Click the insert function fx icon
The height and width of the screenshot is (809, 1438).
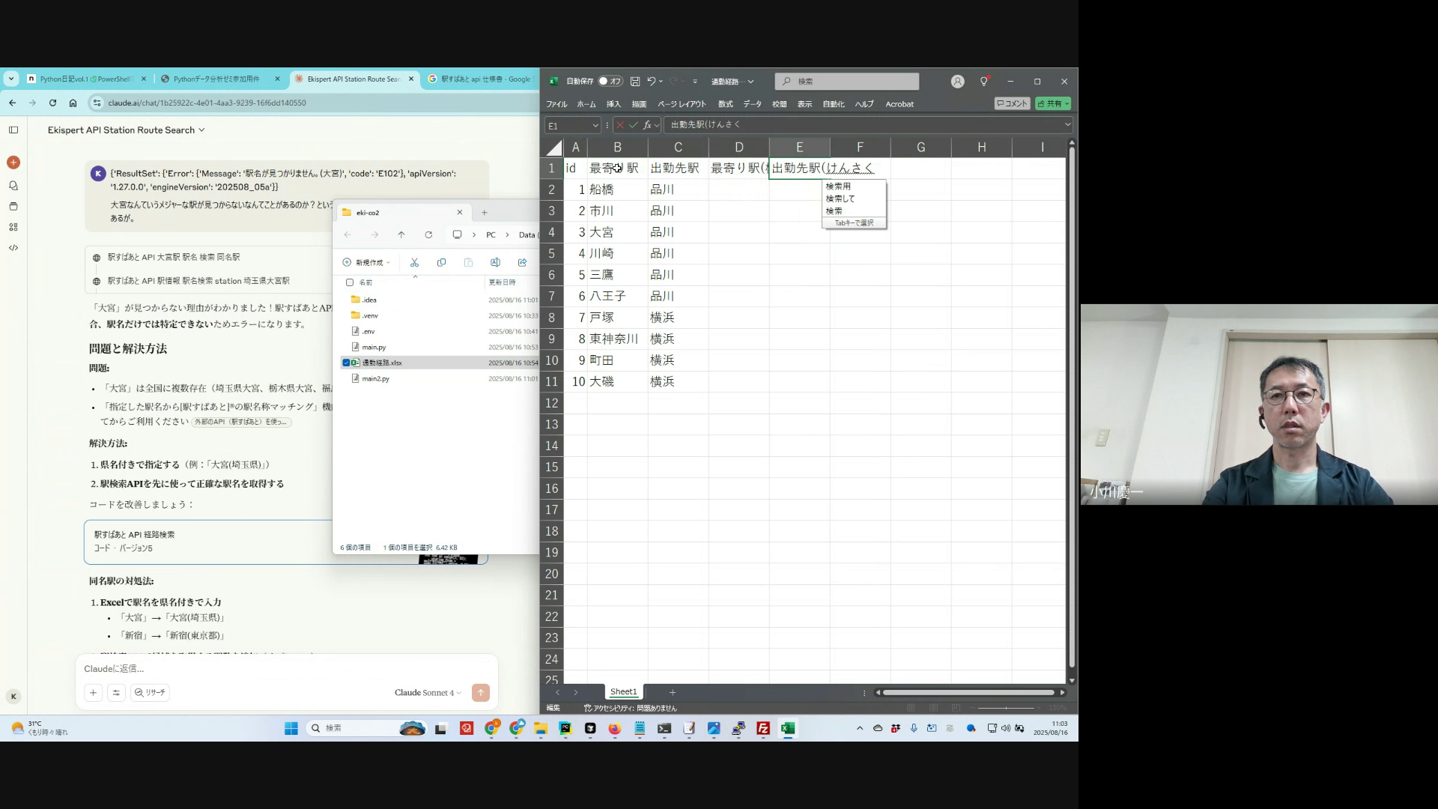[x=647, y=125]
